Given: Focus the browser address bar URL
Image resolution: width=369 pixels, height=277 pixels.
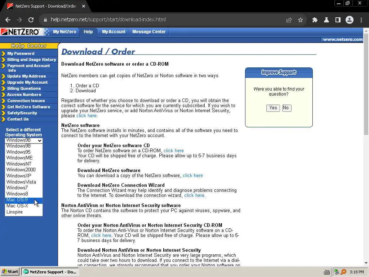Looking at the screenshot, I should 108,19.
